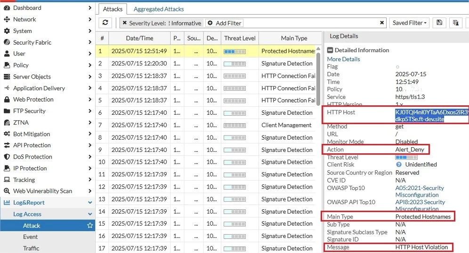Click the Web Vulnerability Scan magnifier icon
The height and width of the screenshot is (253, 469).
coord(7,191)
